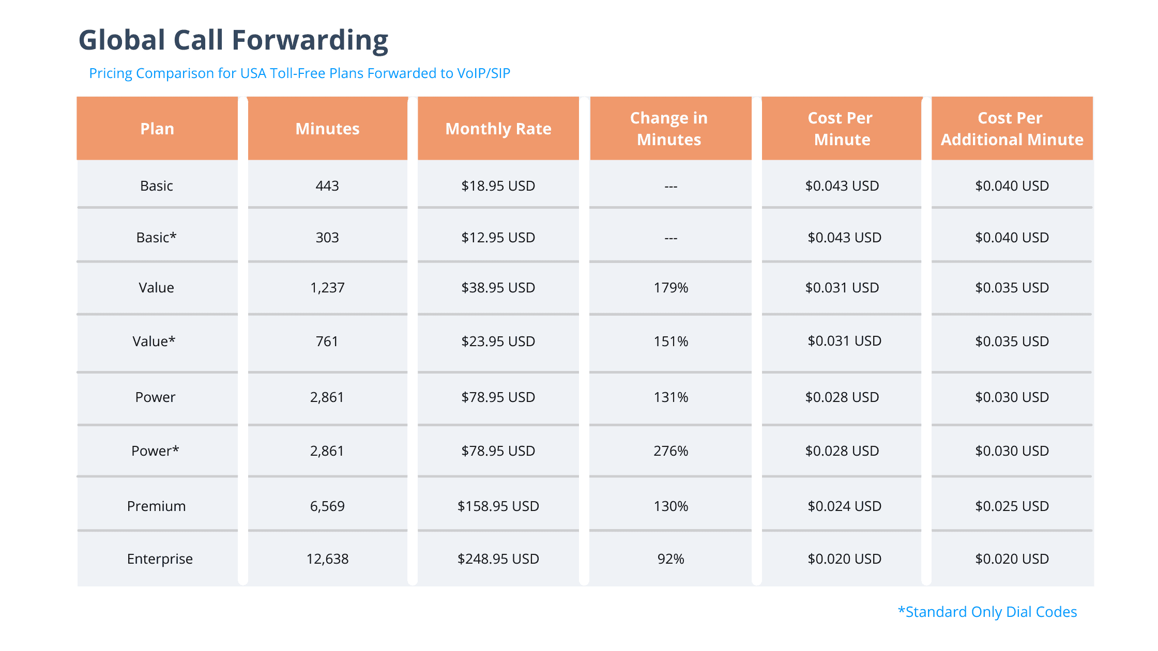Click the Global Call Forwarding title
The width and height of the screenshot is (1158, 651).
233,40
